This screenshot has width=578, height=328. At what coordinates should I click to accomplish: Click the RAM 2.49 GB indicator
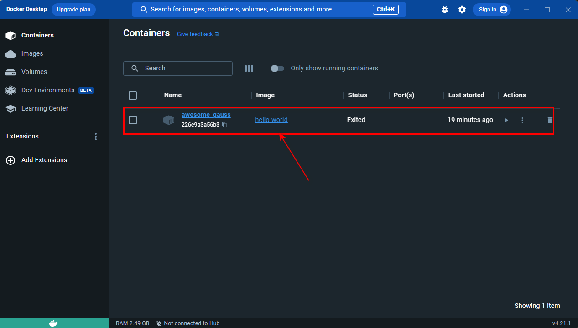(132, 323)
